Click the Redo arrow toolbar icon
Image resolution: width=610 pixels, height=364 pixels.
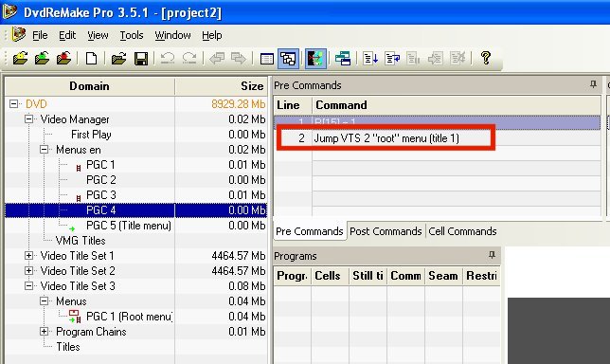pyautogui.click(x=189, y=59)
